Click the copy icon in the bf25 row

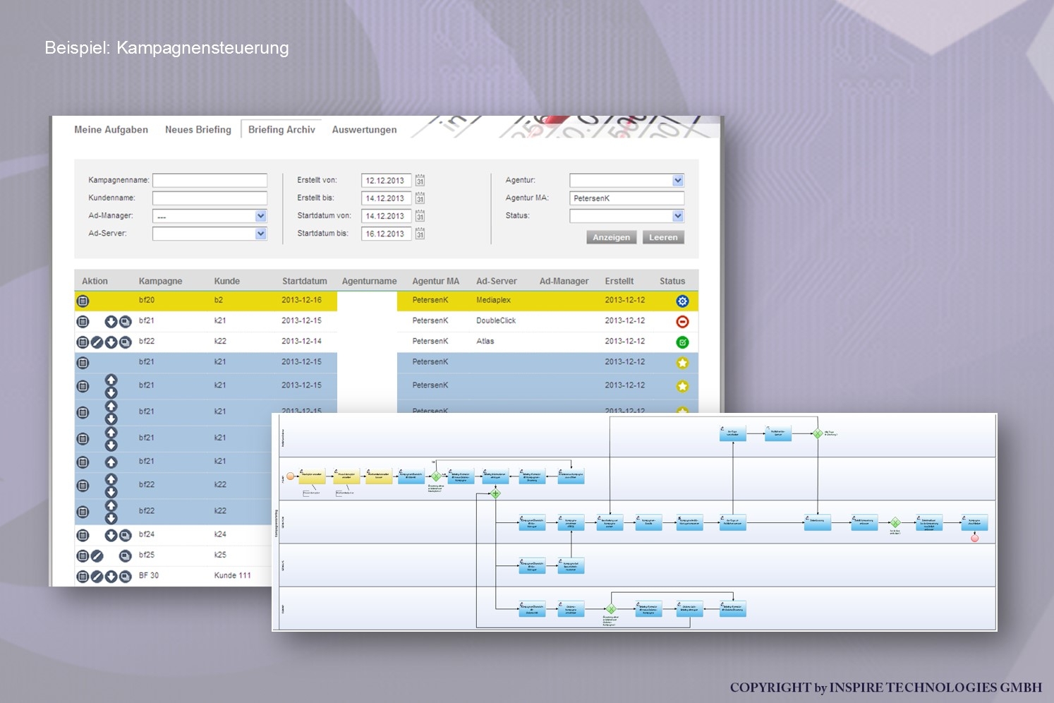click(x=125, y=556)
